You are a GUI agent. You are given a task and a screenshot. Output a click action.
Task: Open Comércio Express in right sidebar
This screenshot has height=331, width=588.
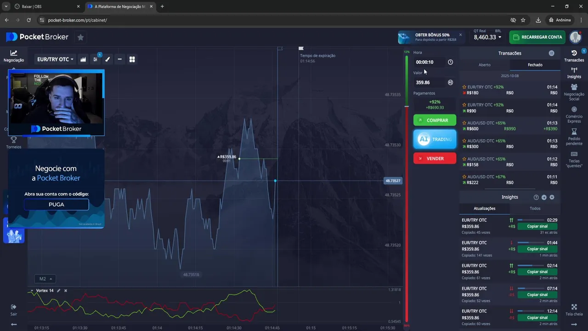(574, 114)
